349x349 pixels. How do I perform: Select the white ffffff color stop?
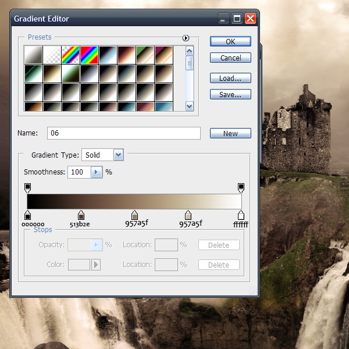click(x=241, y=216)
